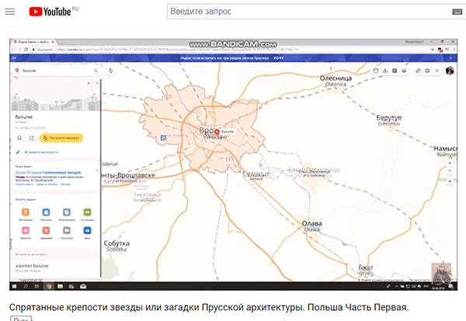Open the Yandex Maps hamburger menu icon
The height and width of the screenshot is (321, 466).
[x=436, y=71]
